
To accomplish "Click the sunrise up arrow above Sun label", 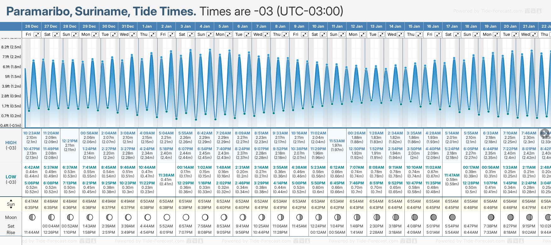I will [11, 200].
